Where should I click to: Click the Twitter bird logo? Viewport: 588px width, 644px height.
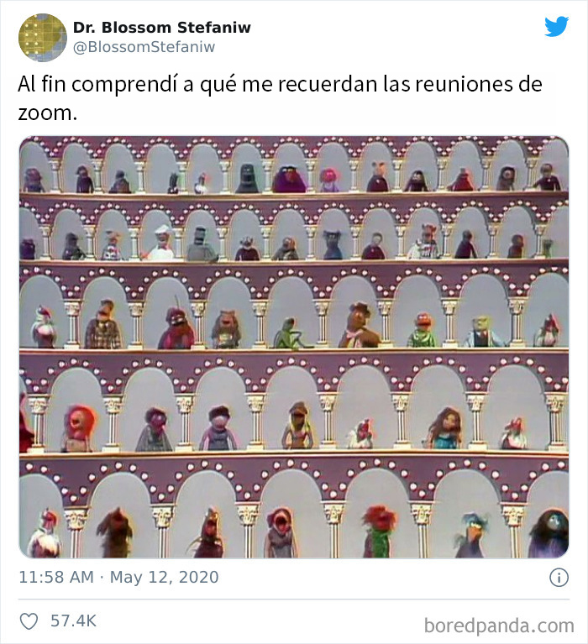coord(556,26)
